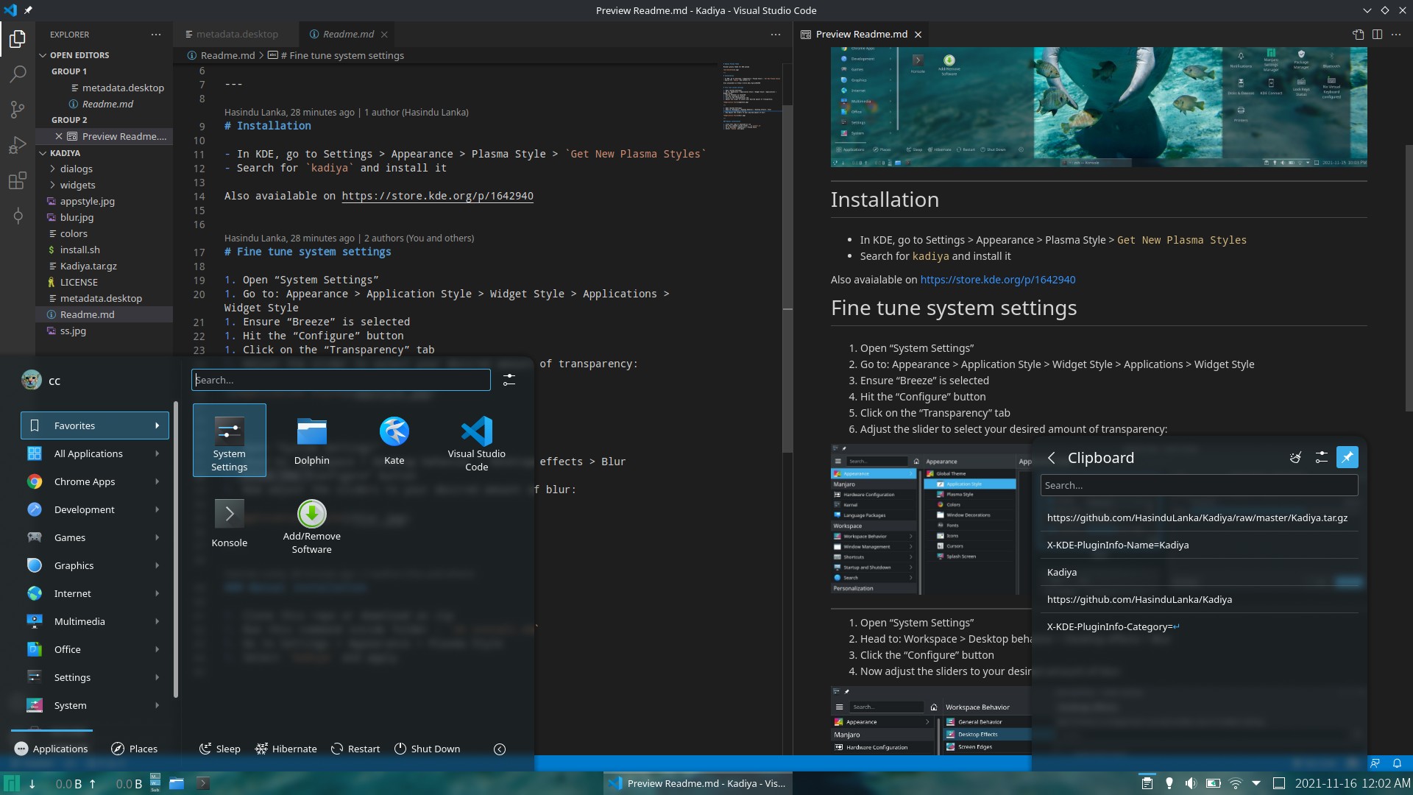Expand more leave options arrow in launcher
Viewport: 1413px width, 795px height.
tap(500, 749)
